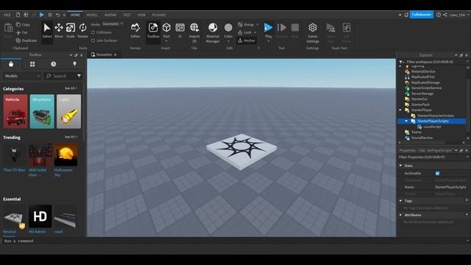Image resolution: width=471 pixels, height=265 pixels.
Task: Click the Copy clipboard button
Action: click(23, 24)
